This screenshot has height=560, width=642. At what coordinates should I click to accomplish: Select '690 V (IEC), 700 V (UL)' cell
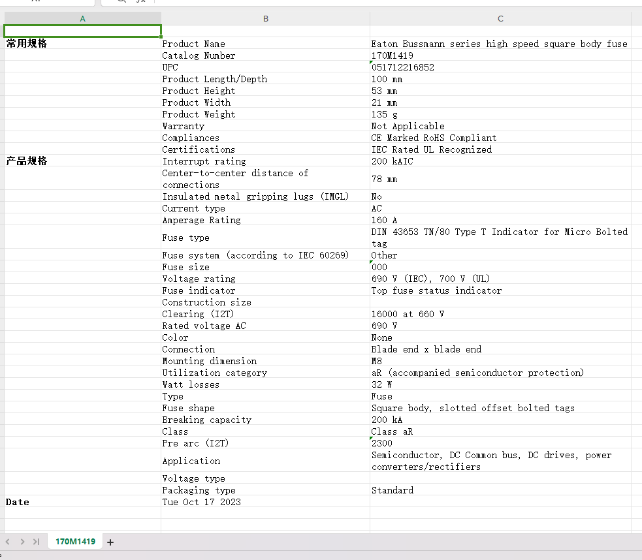(x=500, y=279)
